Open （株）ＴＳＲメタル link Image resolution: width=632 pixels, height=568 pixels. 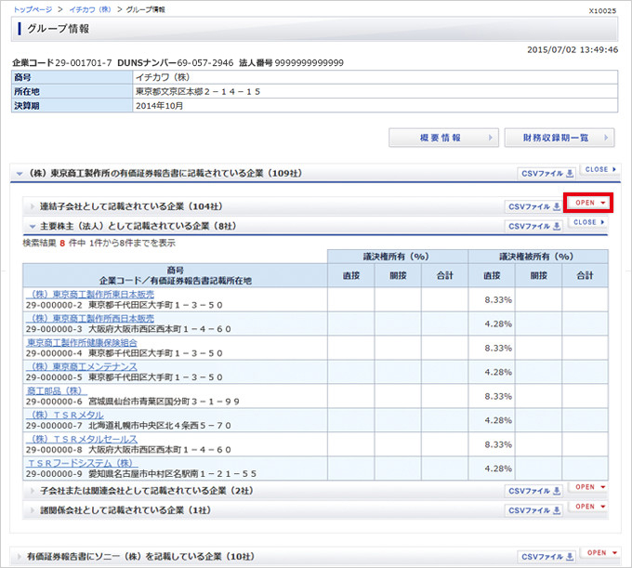pyautogui.click(x=65, y=415)
